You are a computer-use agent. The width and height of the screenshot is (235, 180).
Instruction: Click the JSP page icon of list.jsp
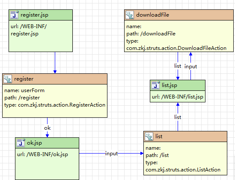[x=155, y=85]
